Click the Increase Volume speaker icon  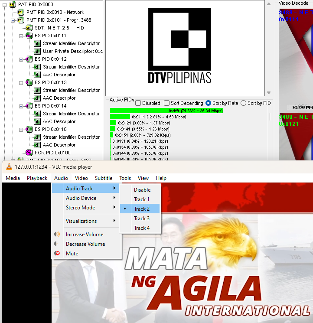pyautogui.click(x=57, y=234)
